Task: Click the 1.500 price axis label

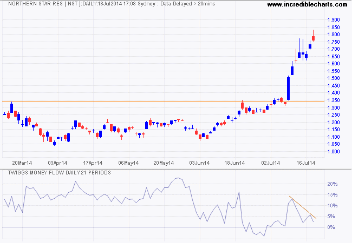Action: tap(334, 78)
